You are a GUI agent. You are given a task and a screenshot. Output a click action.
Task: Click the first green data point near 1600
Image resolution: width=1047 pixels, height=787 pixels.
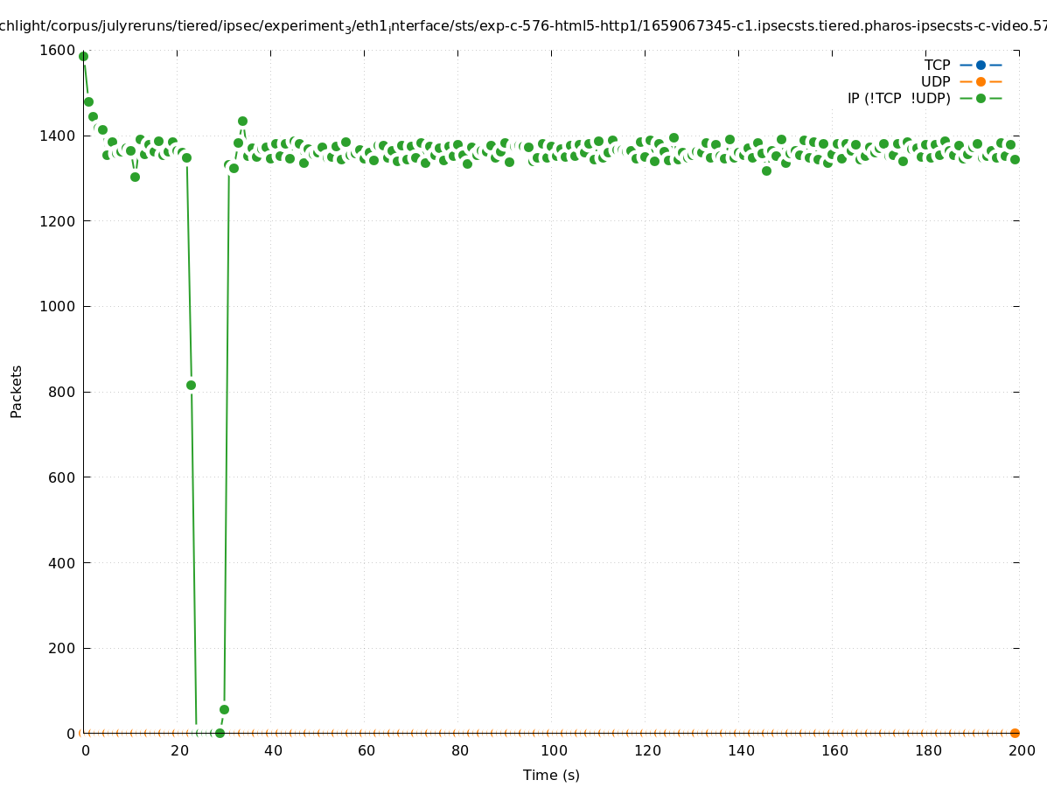tap(83, 56)
